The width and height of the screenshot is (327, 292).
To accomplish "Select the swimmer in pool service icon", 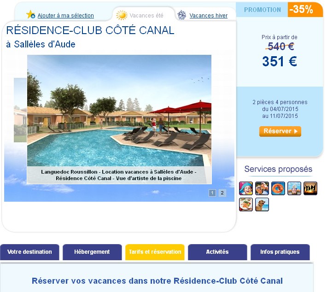I will tap(294, 188).
